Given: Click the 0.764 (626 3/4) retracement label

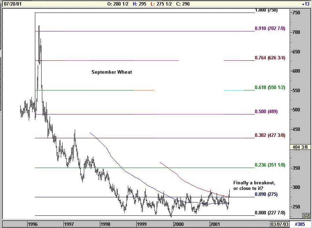Looking at the screenshot, I should click(270, 58).
